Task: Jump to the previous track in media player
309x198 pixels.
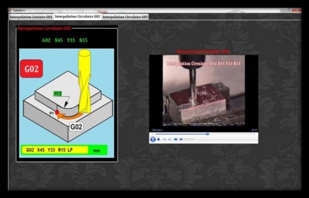Action: click(x=164, y=139)
